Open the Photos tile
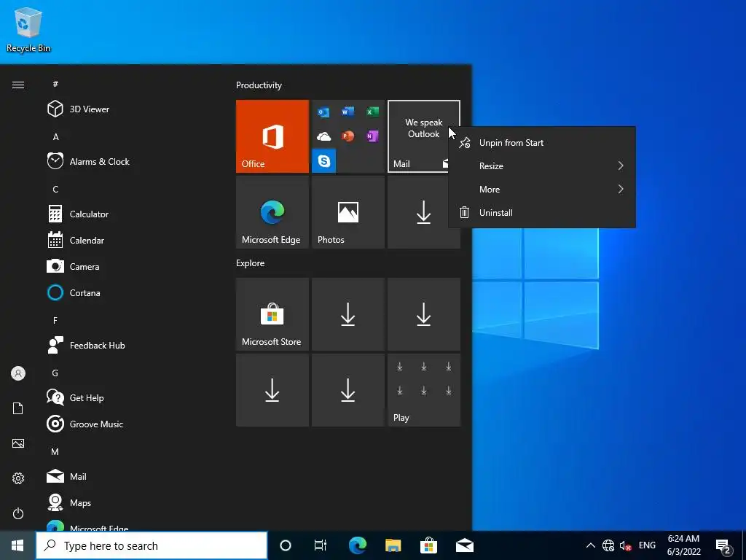 click(x=348, y=212)
